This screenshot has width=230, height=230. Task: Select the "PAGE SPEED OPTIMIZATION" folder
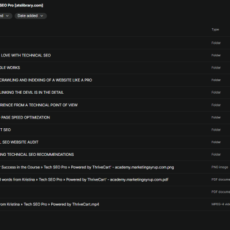tap(115, 117)
